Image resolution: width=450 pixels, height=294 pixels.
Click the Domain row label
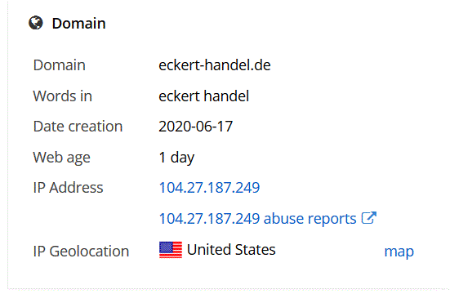[59, 65]
